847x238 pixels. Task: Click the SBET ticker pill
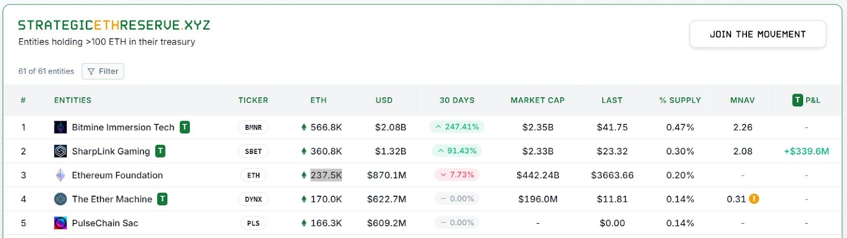(253, 151)
